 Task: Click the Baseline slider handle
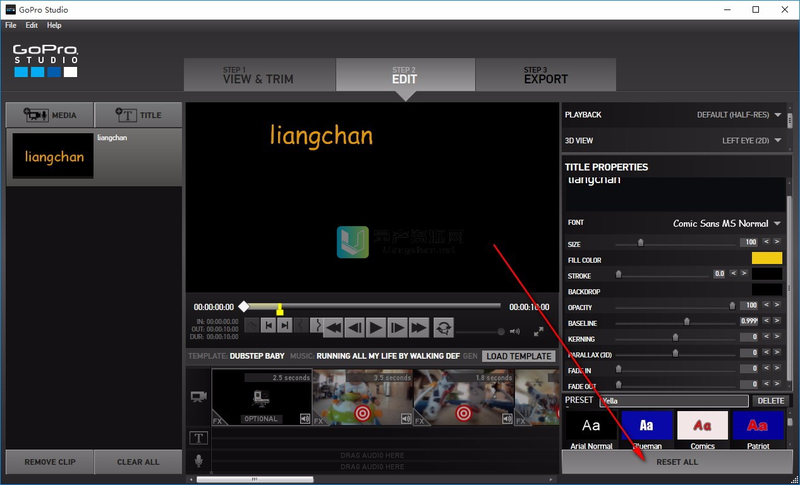pyautogui.click(x=687, y=321)
